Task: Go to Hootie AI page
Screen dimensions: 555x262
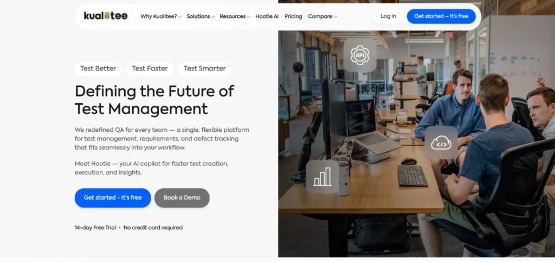Action: tap(267, 16)
